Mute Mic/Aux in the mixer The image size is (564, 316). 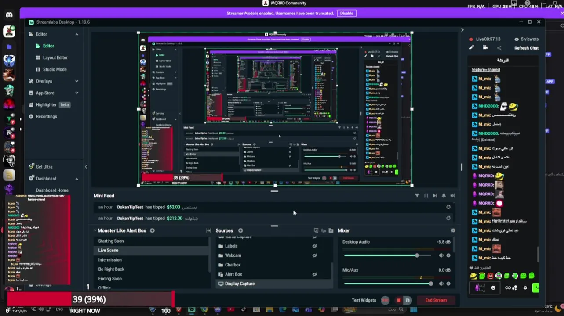[x=441, y=284]
